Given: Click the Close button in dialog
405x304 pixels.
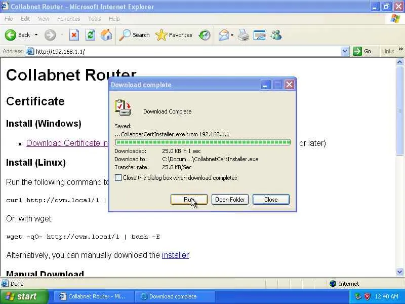Looking at the screenshot, I should click(271, 200).
